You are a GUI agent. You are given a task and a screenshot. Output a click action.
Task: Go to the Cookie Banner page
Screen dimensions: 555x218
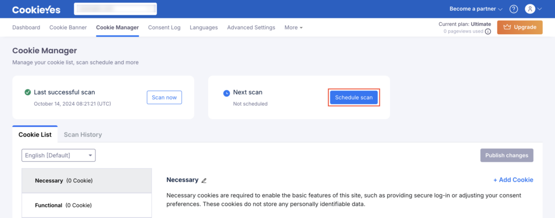(x=68, y=28)
